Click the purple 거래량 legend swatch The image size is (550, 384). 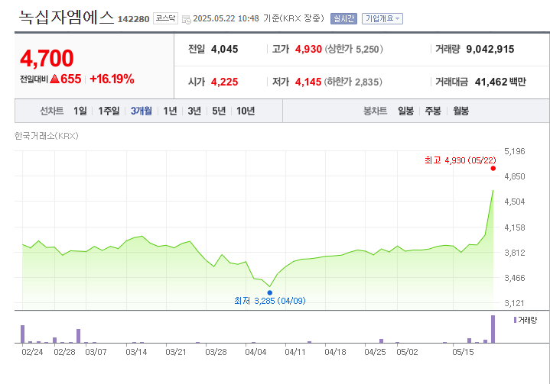click(515, 320)
